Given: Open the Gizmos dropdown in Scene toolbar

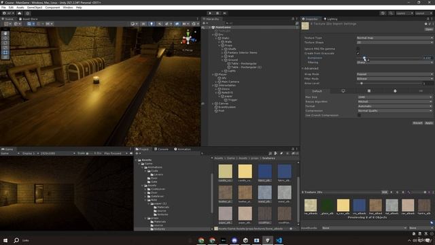Looking at the screenshot, I should pyautogui.click(x=195, y=24).
